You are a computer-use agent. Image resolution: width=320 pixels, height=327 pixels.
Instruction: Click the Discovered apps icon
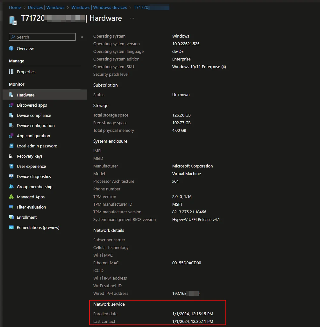coord(11,105)
